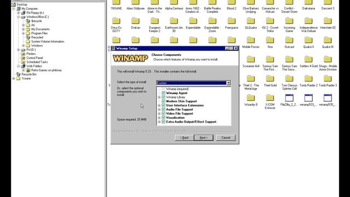Uncheck the Winamp Agent component
Image resolution: width=350 pixels, height=197 pixels.
[x=164, y=93]
